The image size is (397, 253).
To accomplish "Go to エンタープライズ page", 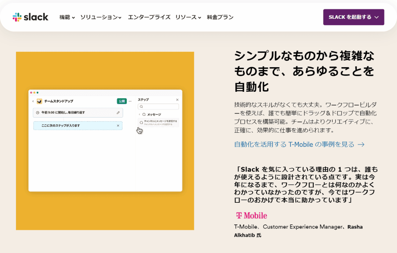I will click(x=149, y=17).
